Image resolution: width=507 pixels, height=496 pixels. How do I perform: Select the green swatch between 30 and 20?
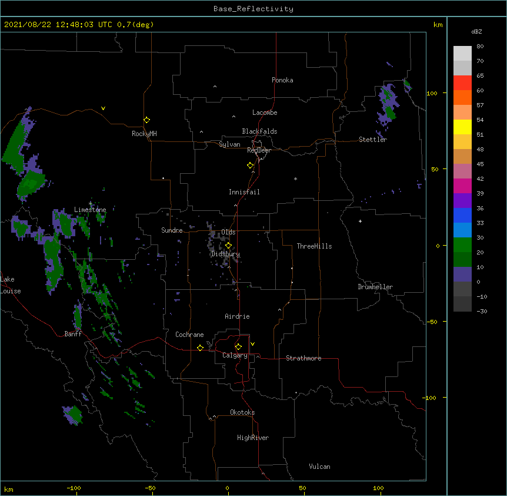tap(462, 244)
